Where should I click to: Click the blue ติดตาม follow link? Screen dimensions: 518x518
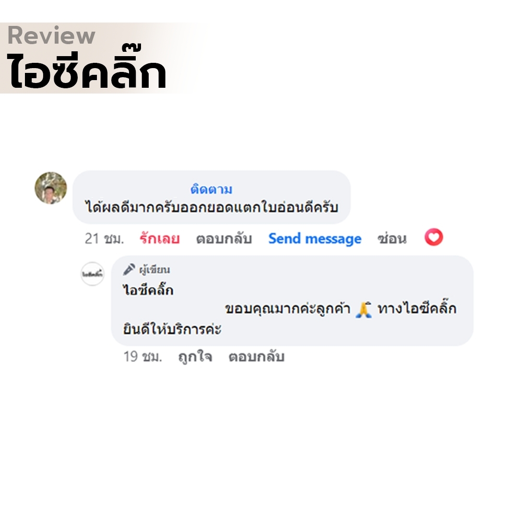coord(212,189)
